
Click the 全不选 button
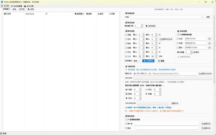[x=22, y=9]
